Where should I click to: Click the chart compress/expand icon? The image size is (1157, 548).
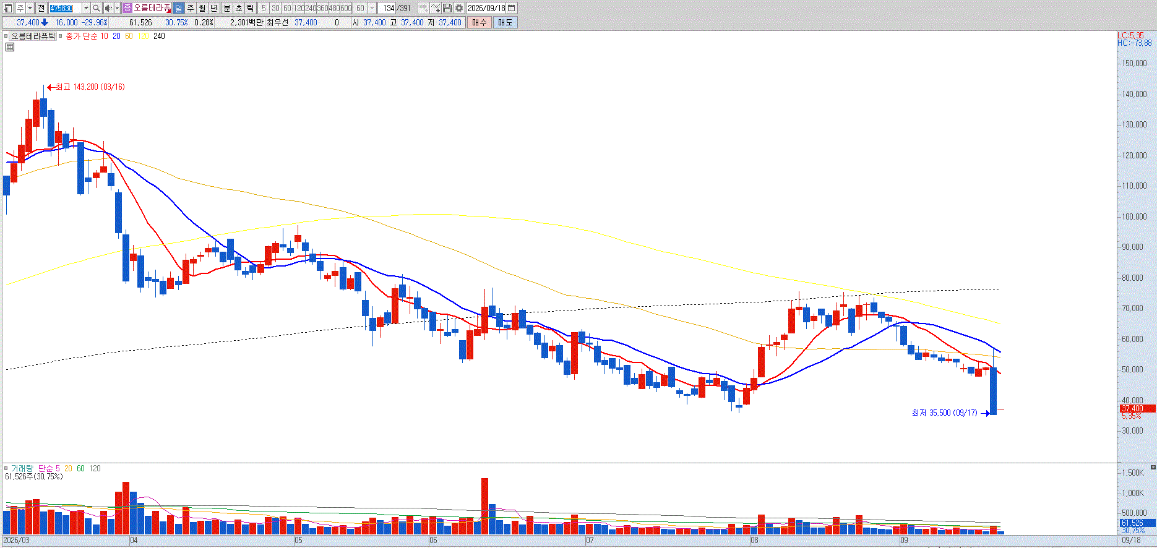424,8
